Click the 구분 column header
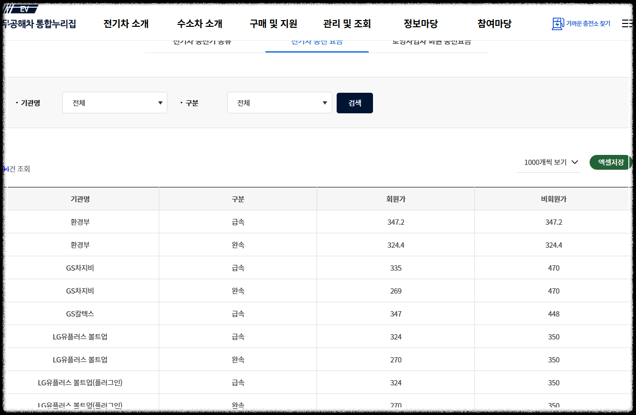Image resolution: width=636 pixels, height=415 pixels. click(x=238, y=199)
